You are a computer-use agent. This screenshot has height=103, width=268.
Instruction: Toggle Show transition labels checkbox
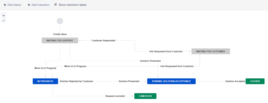[x=56, y=5]
